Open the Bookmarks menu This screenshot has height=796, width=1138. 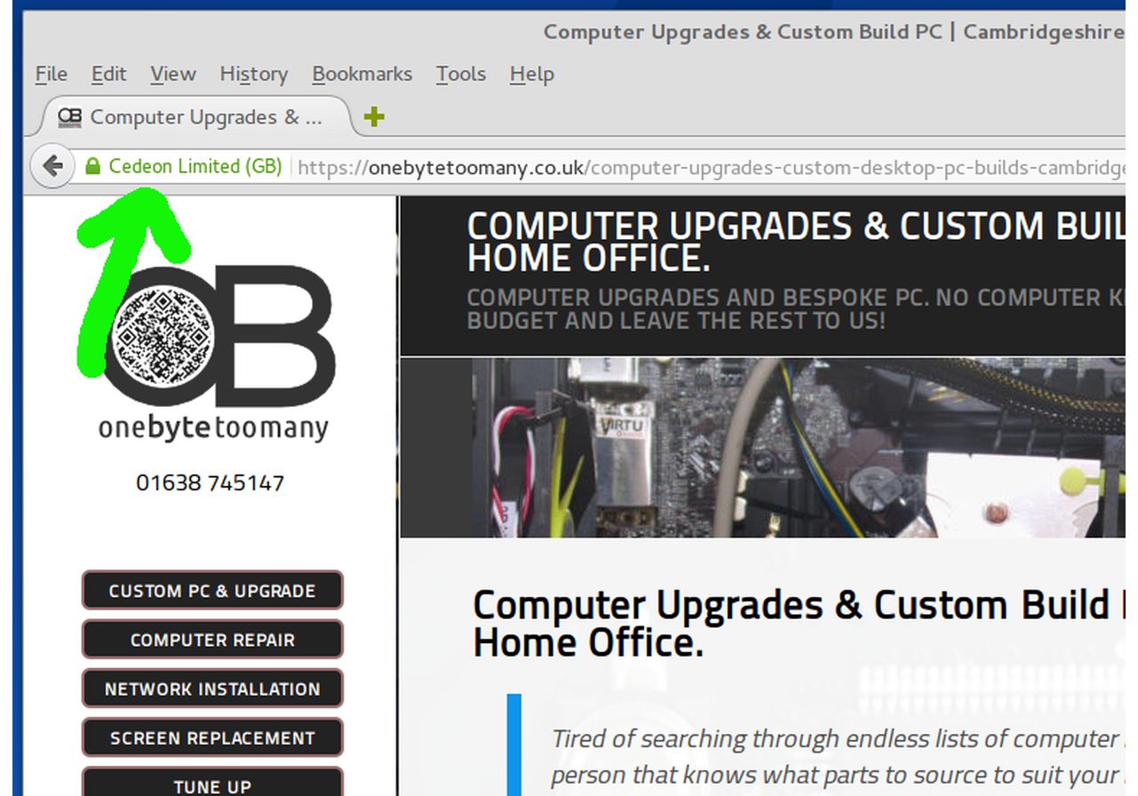click(x=362, y=74)
